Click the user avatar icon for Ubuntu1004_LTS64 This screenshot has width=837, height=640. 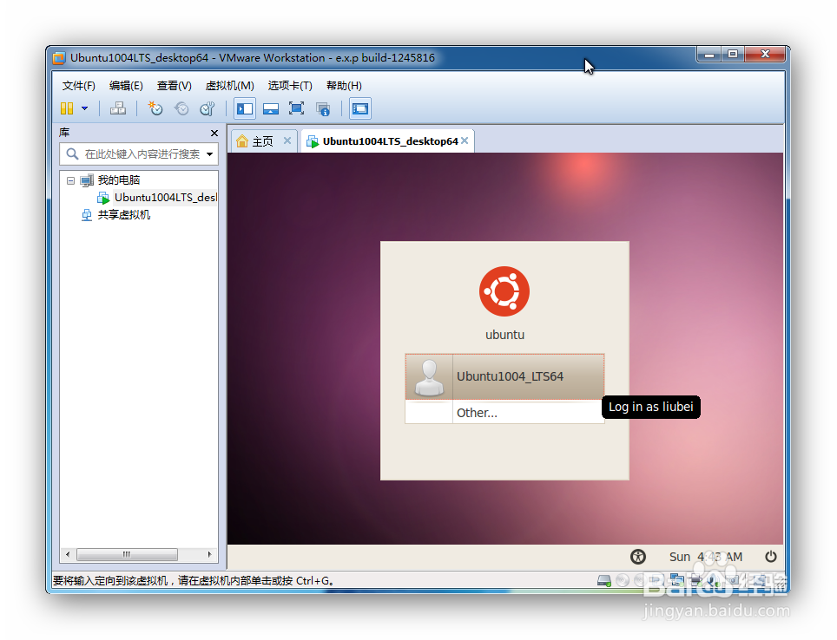(429, 377)
